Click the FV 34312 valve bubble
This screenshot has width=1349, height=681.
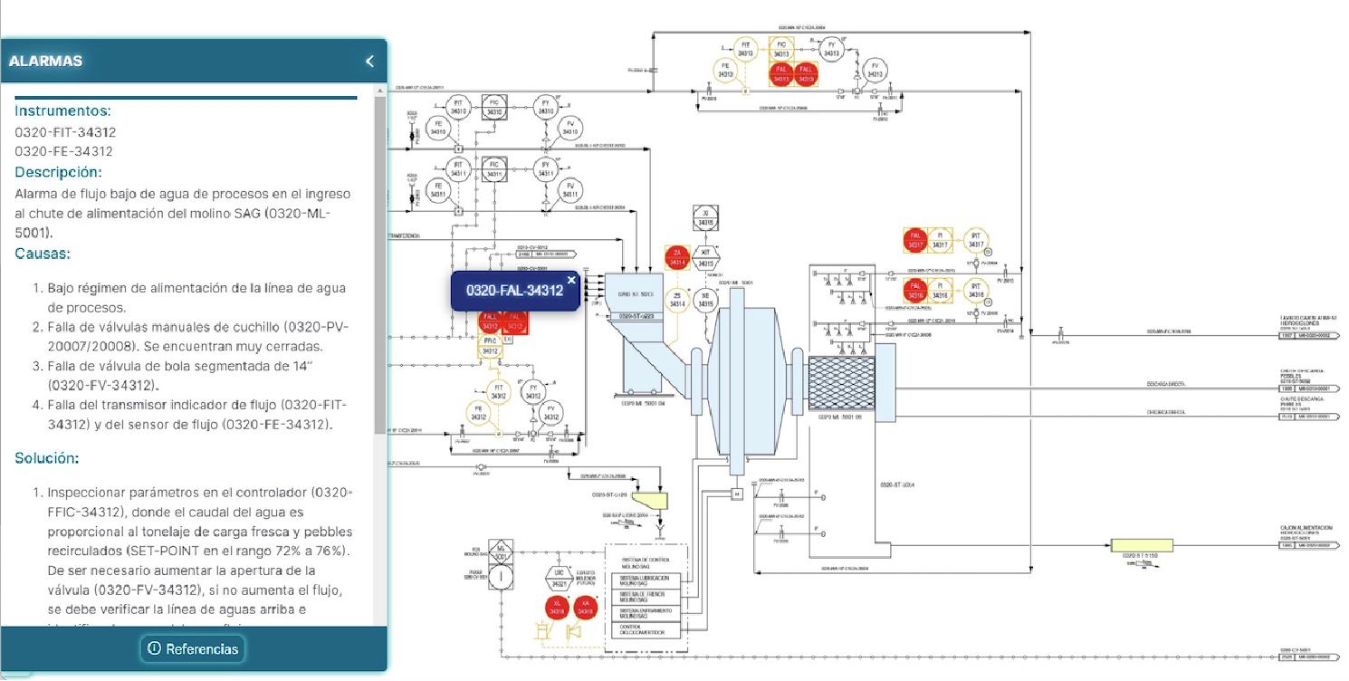[x=550, y=413]
